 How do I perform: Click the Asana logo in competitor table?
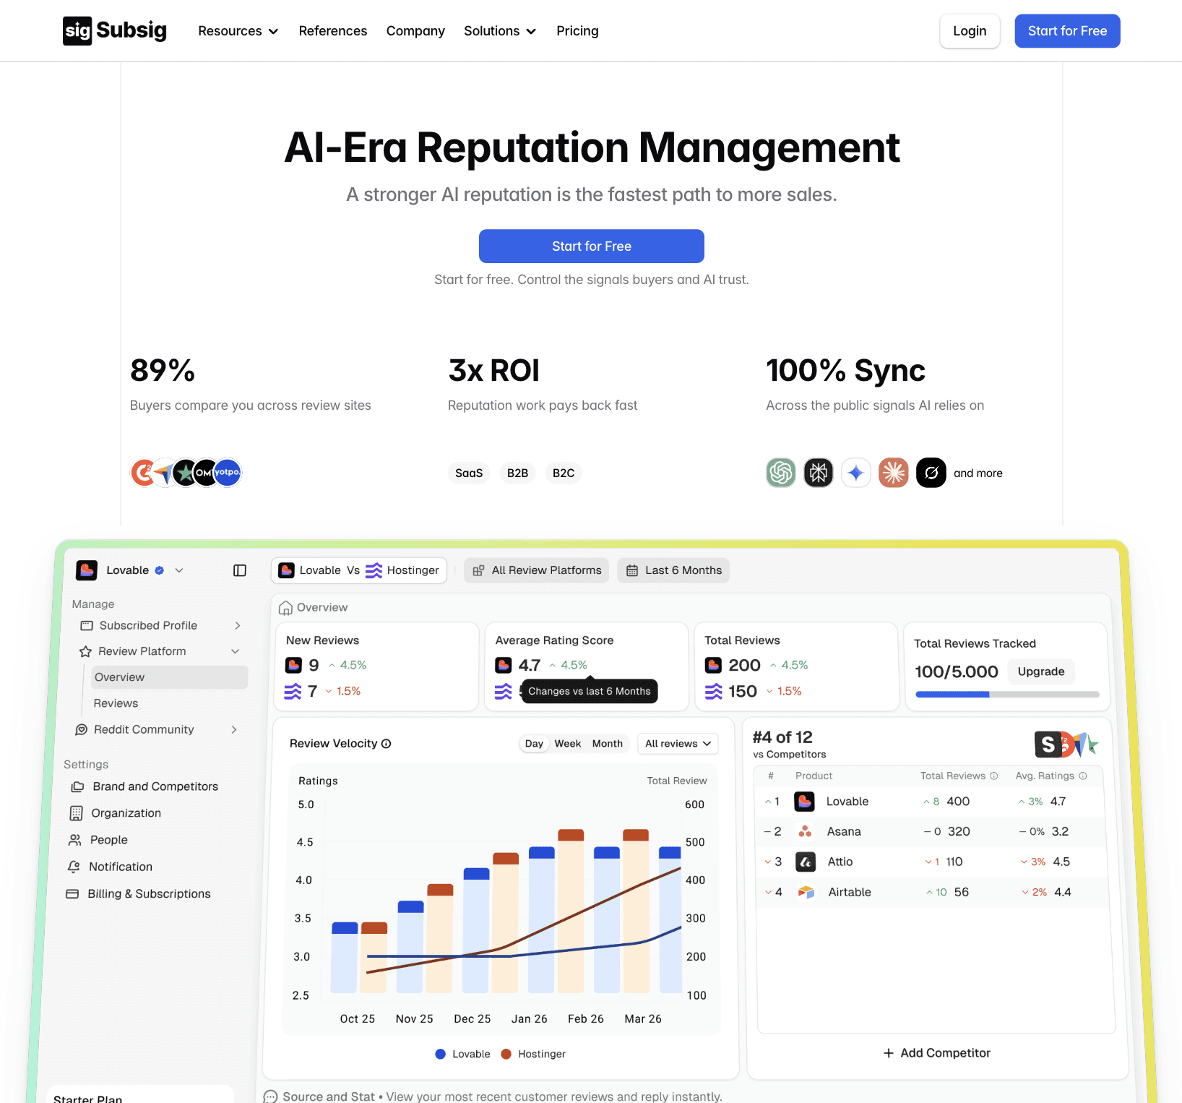tap(805, 831)
